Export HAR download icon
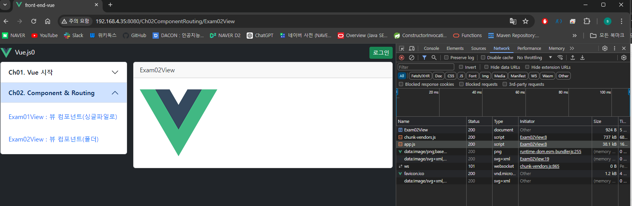Viewport: 632px width, 206px height. pyautogui.click(x=582, y=58)
